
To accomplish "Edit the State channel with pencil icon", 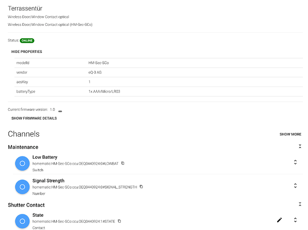I will pyautogui.click(x=279, y=220).
